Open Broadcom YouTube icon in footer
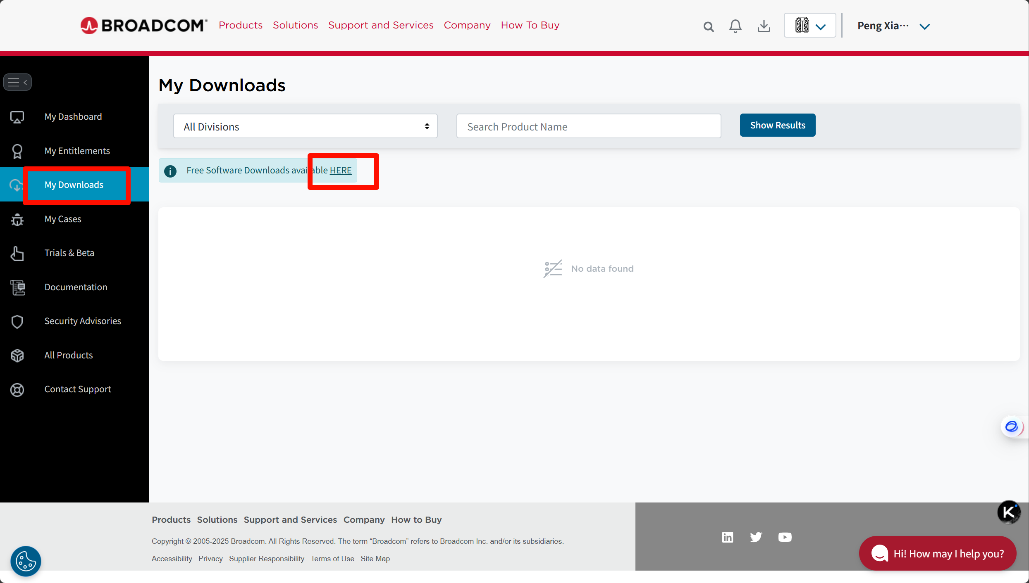The height and width of the screenshot is (583, 1029). point(785,537)
